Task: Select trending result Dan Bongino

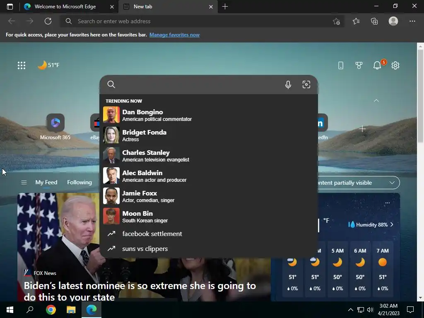Action: click(x=209, y=115)
